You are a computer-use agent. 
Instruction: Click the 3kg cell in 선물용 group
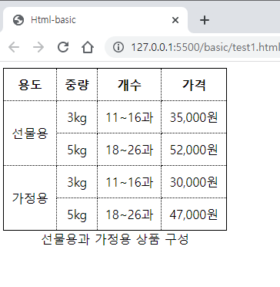click(x=77, y=117)
